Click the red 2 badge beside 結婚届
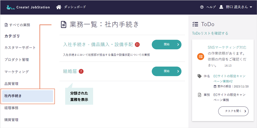 coord(81,71)
